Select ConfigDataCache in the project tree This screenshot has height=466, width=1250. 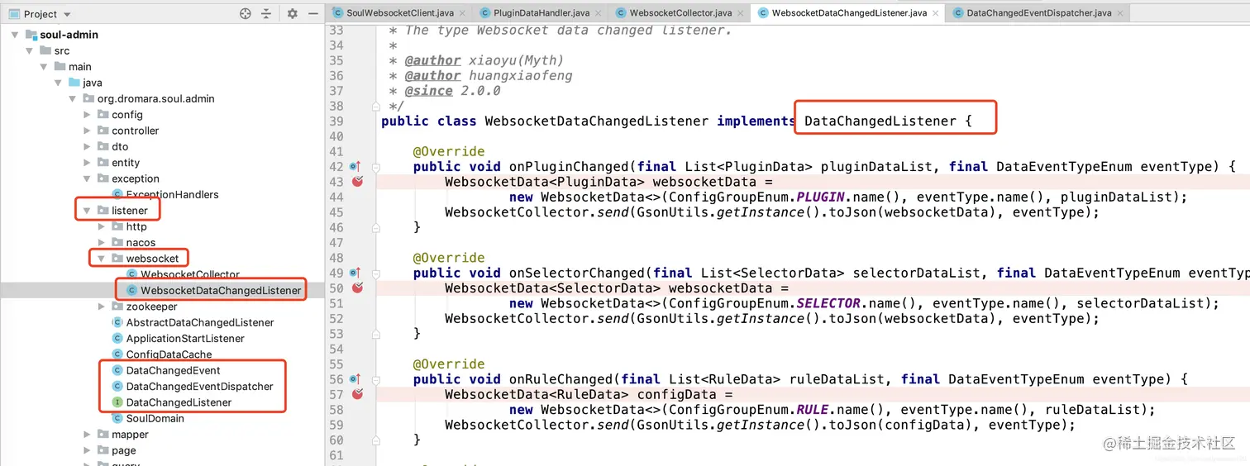(x=169, y=354)
